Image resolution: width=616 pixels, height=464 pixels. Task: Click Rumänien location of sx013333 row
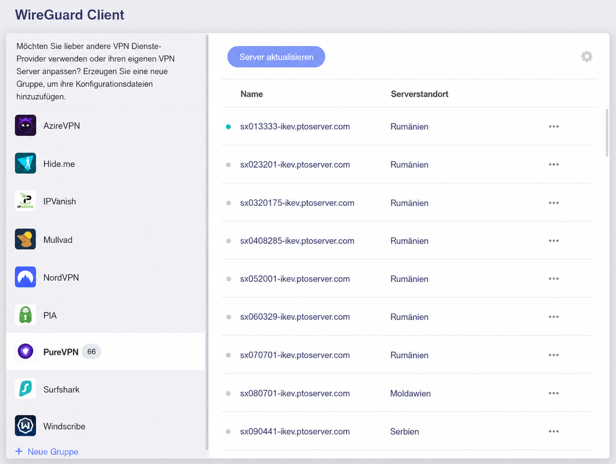tap(409, 127)
